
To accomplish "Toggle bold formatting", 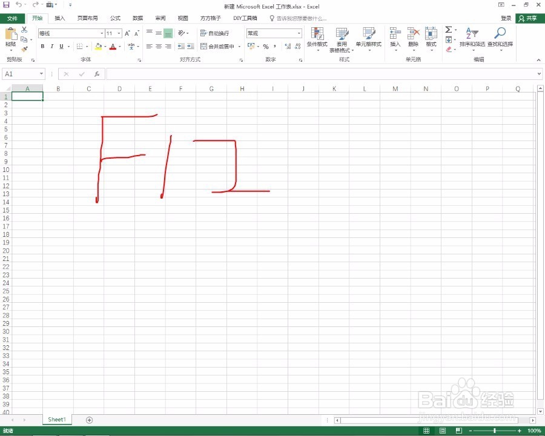I will pyautogui.click(x=42, y=46).
